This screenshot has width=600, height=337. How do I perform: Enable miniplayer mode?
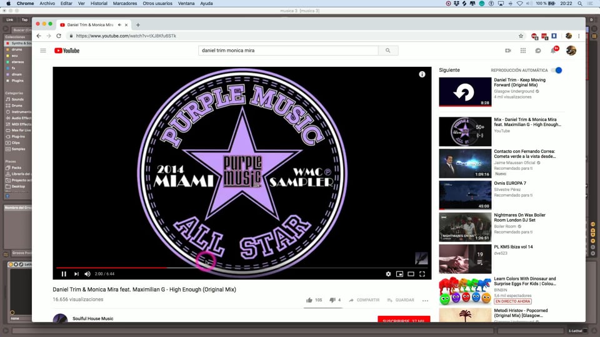pos(399,274)
